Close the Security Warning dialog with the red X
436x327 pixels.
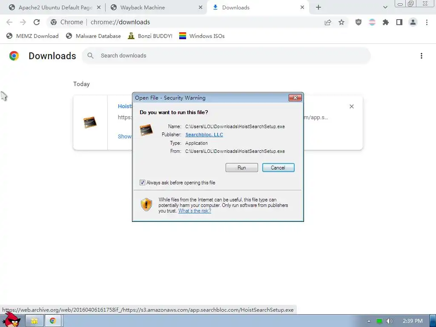[295, 98]
